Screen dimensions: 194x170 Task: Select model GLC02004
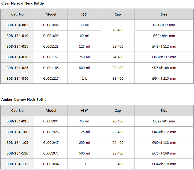click(51, 164)
